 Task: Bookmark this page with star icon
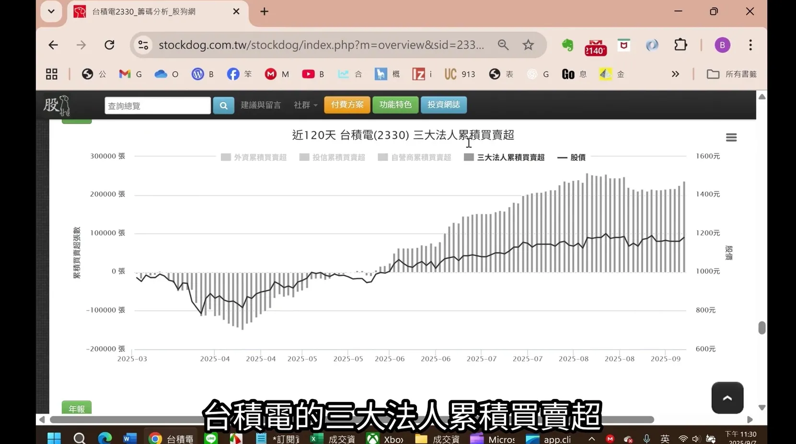coord(528,45)
